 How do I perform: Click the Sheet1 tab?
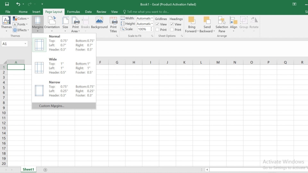(x=28, y=169)
